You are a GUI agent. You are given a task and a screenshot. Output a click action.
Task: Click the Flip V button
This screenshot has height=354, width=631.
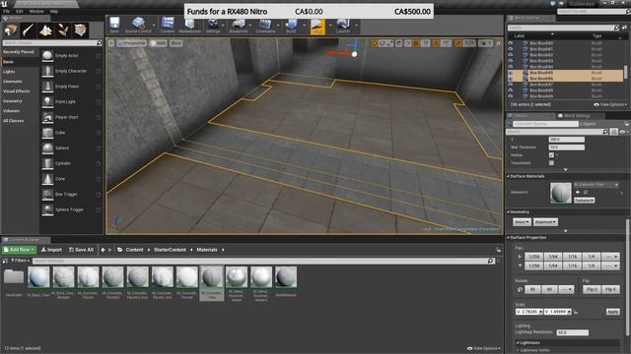(x=611, y=289)
